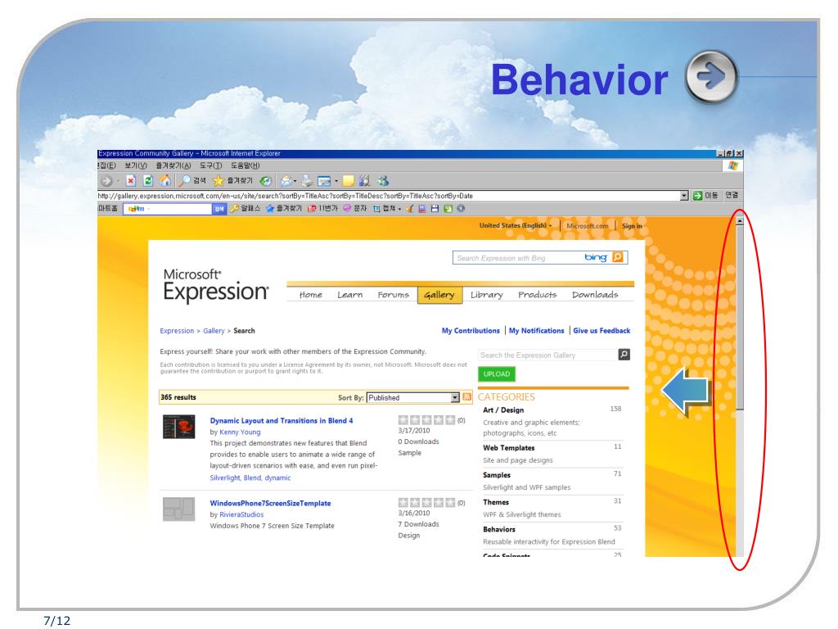Click the second-toolbar 즐겨찾기 star icon
838x629 pixels.
(x=270, y=209)
